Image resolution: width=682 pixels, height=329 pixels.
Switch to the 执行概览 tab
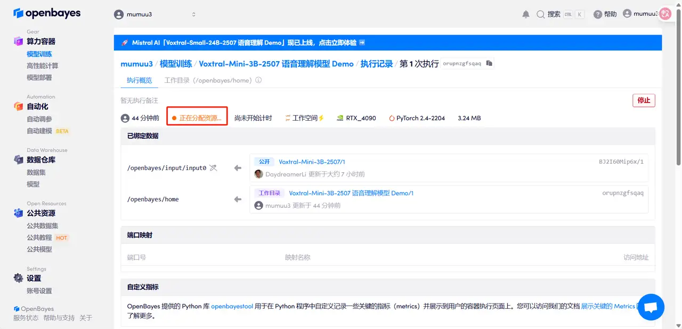point(139,80)
